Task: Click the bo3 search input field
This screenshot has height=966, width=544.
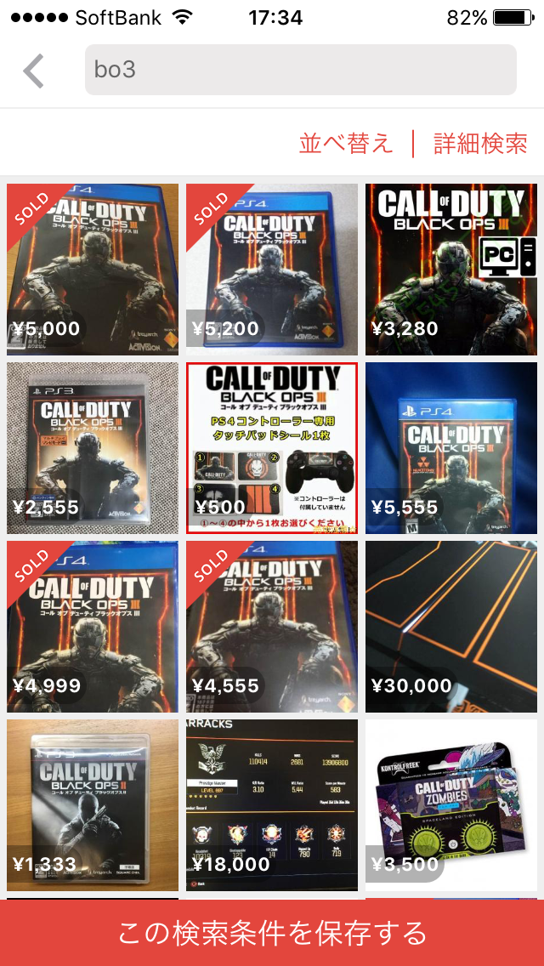Action: (301, 70)
